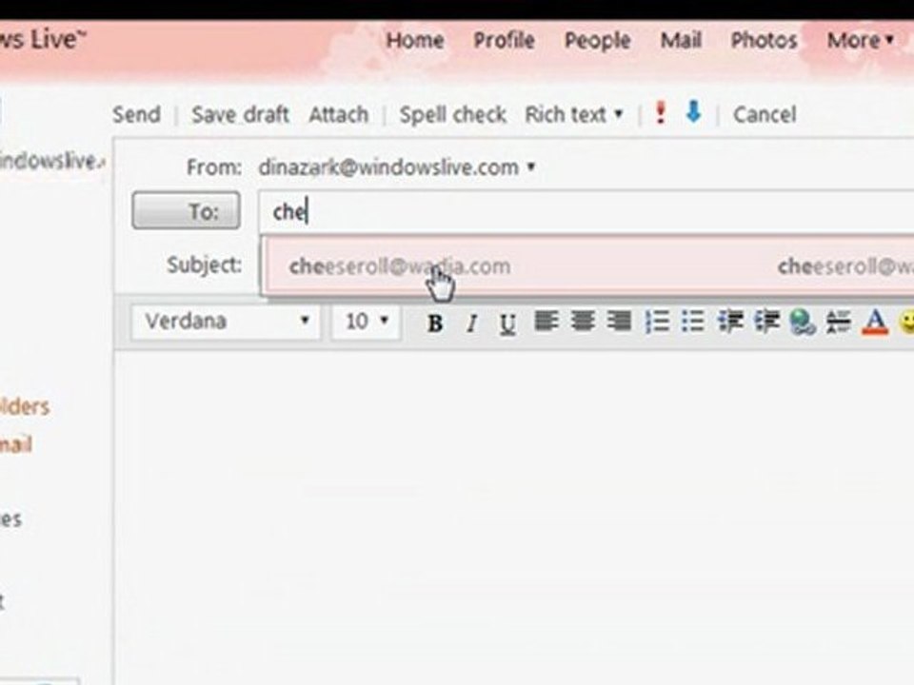
Task: Click in the message body area
Action: 514,518
